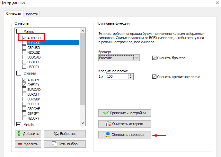Increase leverage with the stepper up arrow
This screenshot has width=221, height=157.
130,75
